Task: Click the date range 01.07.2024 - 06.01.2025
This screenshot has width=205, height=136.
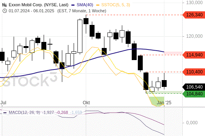Action: (x=32, y=11)
